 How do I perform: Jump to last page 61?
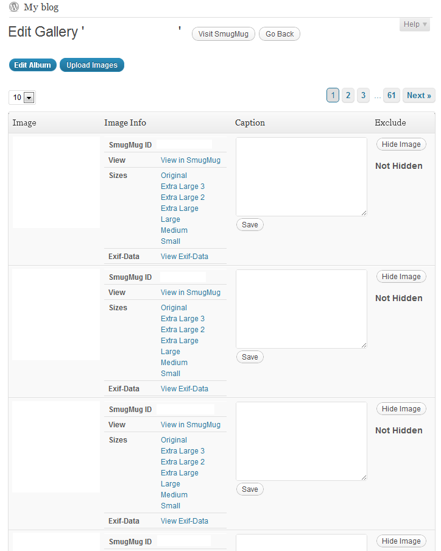click(392, 95)
